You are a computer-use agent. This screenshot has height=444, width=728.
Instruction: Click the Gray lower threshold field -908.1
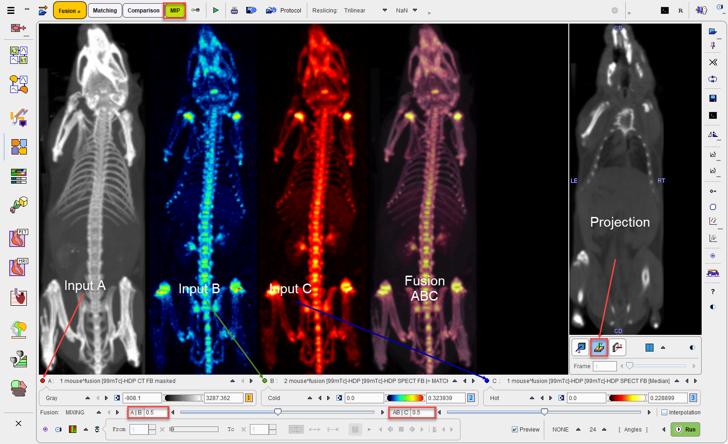click(x=143, y=398)
